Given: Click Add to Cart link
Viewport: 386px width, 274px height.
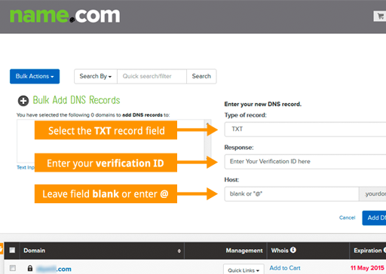Looking at the screenshot, I should [x=285, y=268].
